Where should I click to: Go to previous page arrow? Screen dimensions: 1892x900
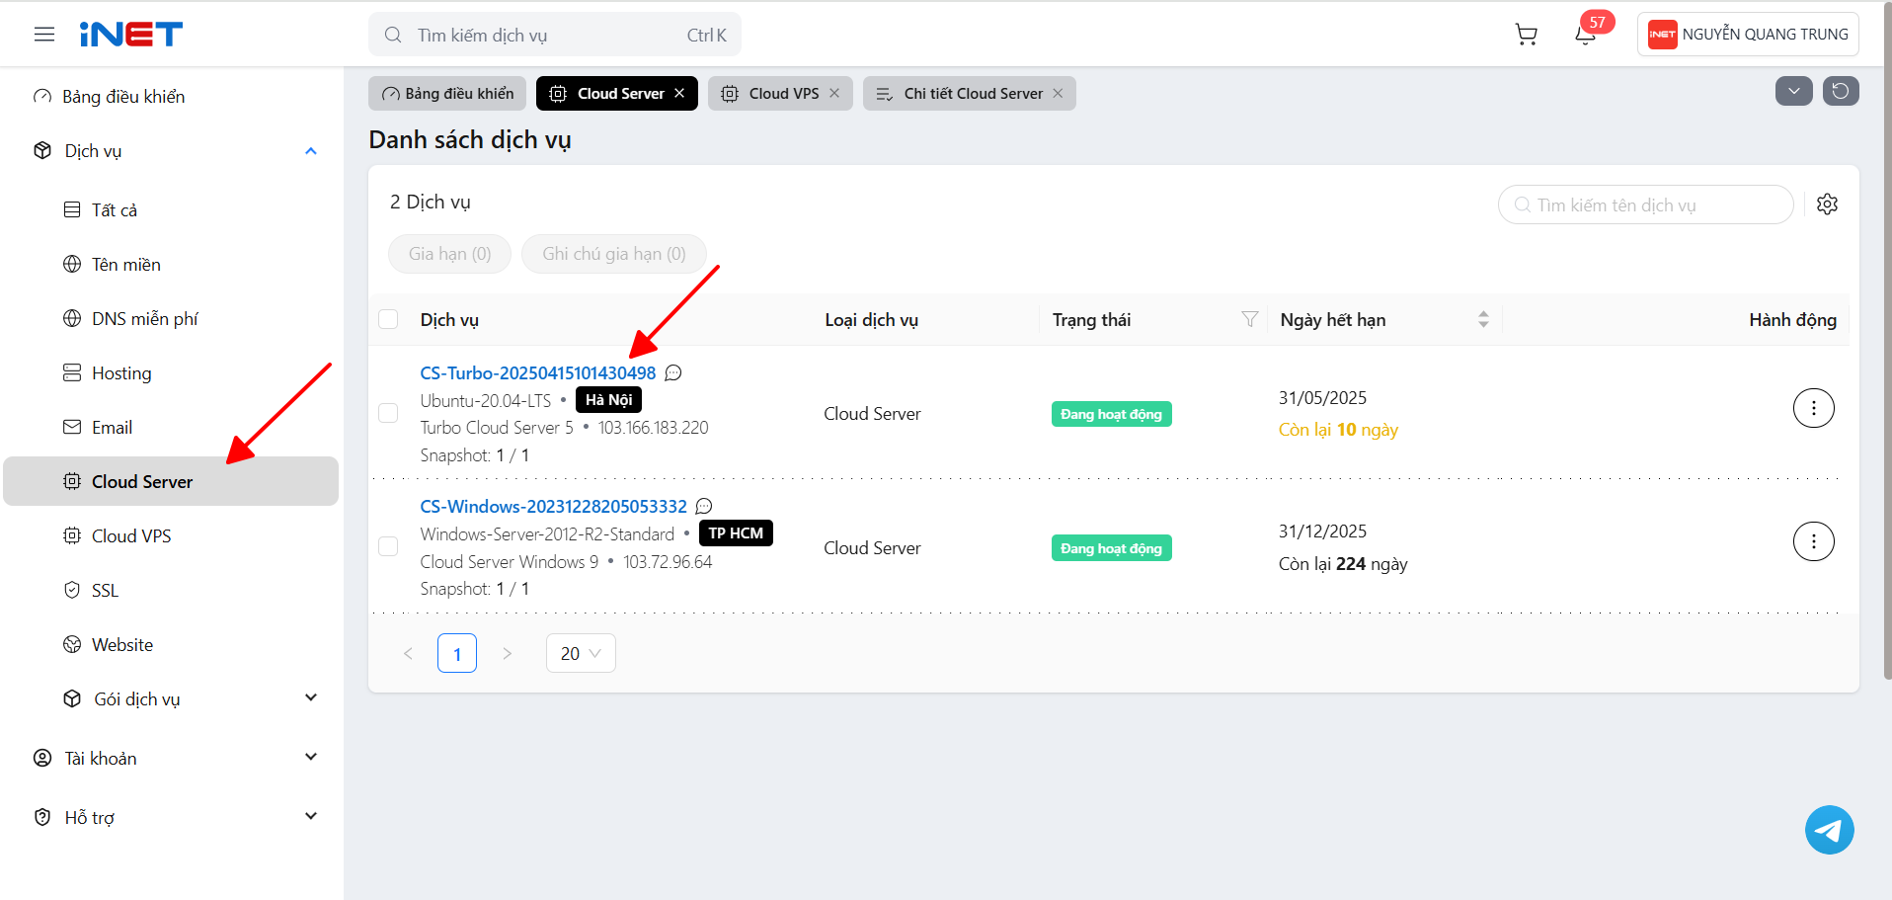tap(408, 653)
